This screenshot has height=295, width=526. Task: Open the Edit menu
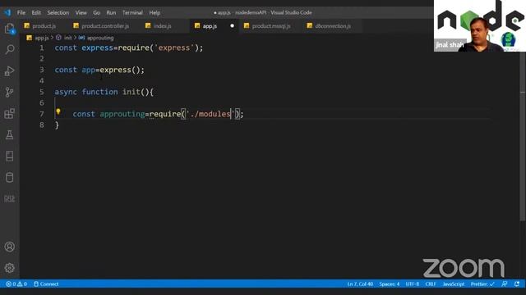[x=36, y=13]
